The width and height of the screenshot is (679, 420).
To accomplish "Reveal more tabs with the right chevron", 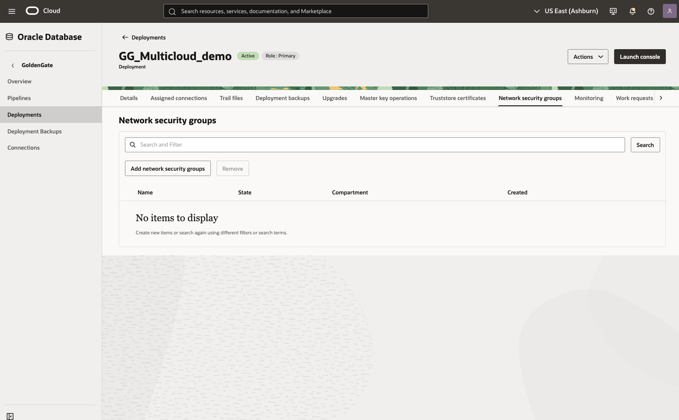I will point(661,98).
